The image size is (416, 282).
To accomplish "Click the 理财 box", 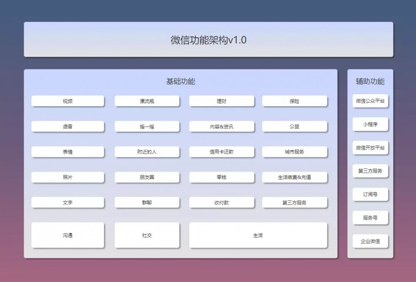I will (221, 101).
